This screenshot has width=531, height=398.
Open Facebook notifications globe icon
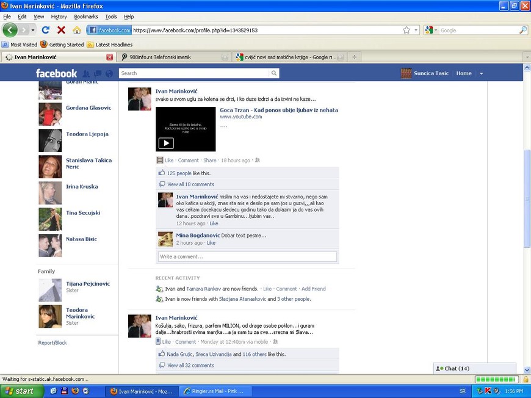tap(109, 74)
